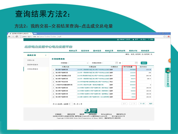This screenshot has width=178, height=134.
Task: Click 成交总电量 value 272428 in first row
Action: [x=133, y=70]
